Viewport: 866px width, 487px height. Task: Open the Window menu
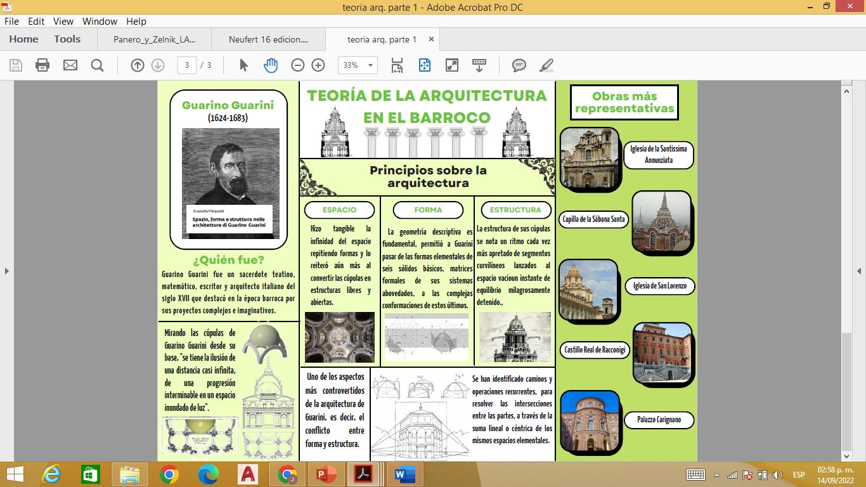click(100, 21)
